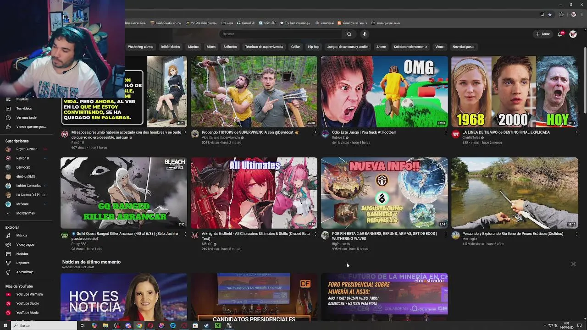Open the notifications bell

pos(560,34)
